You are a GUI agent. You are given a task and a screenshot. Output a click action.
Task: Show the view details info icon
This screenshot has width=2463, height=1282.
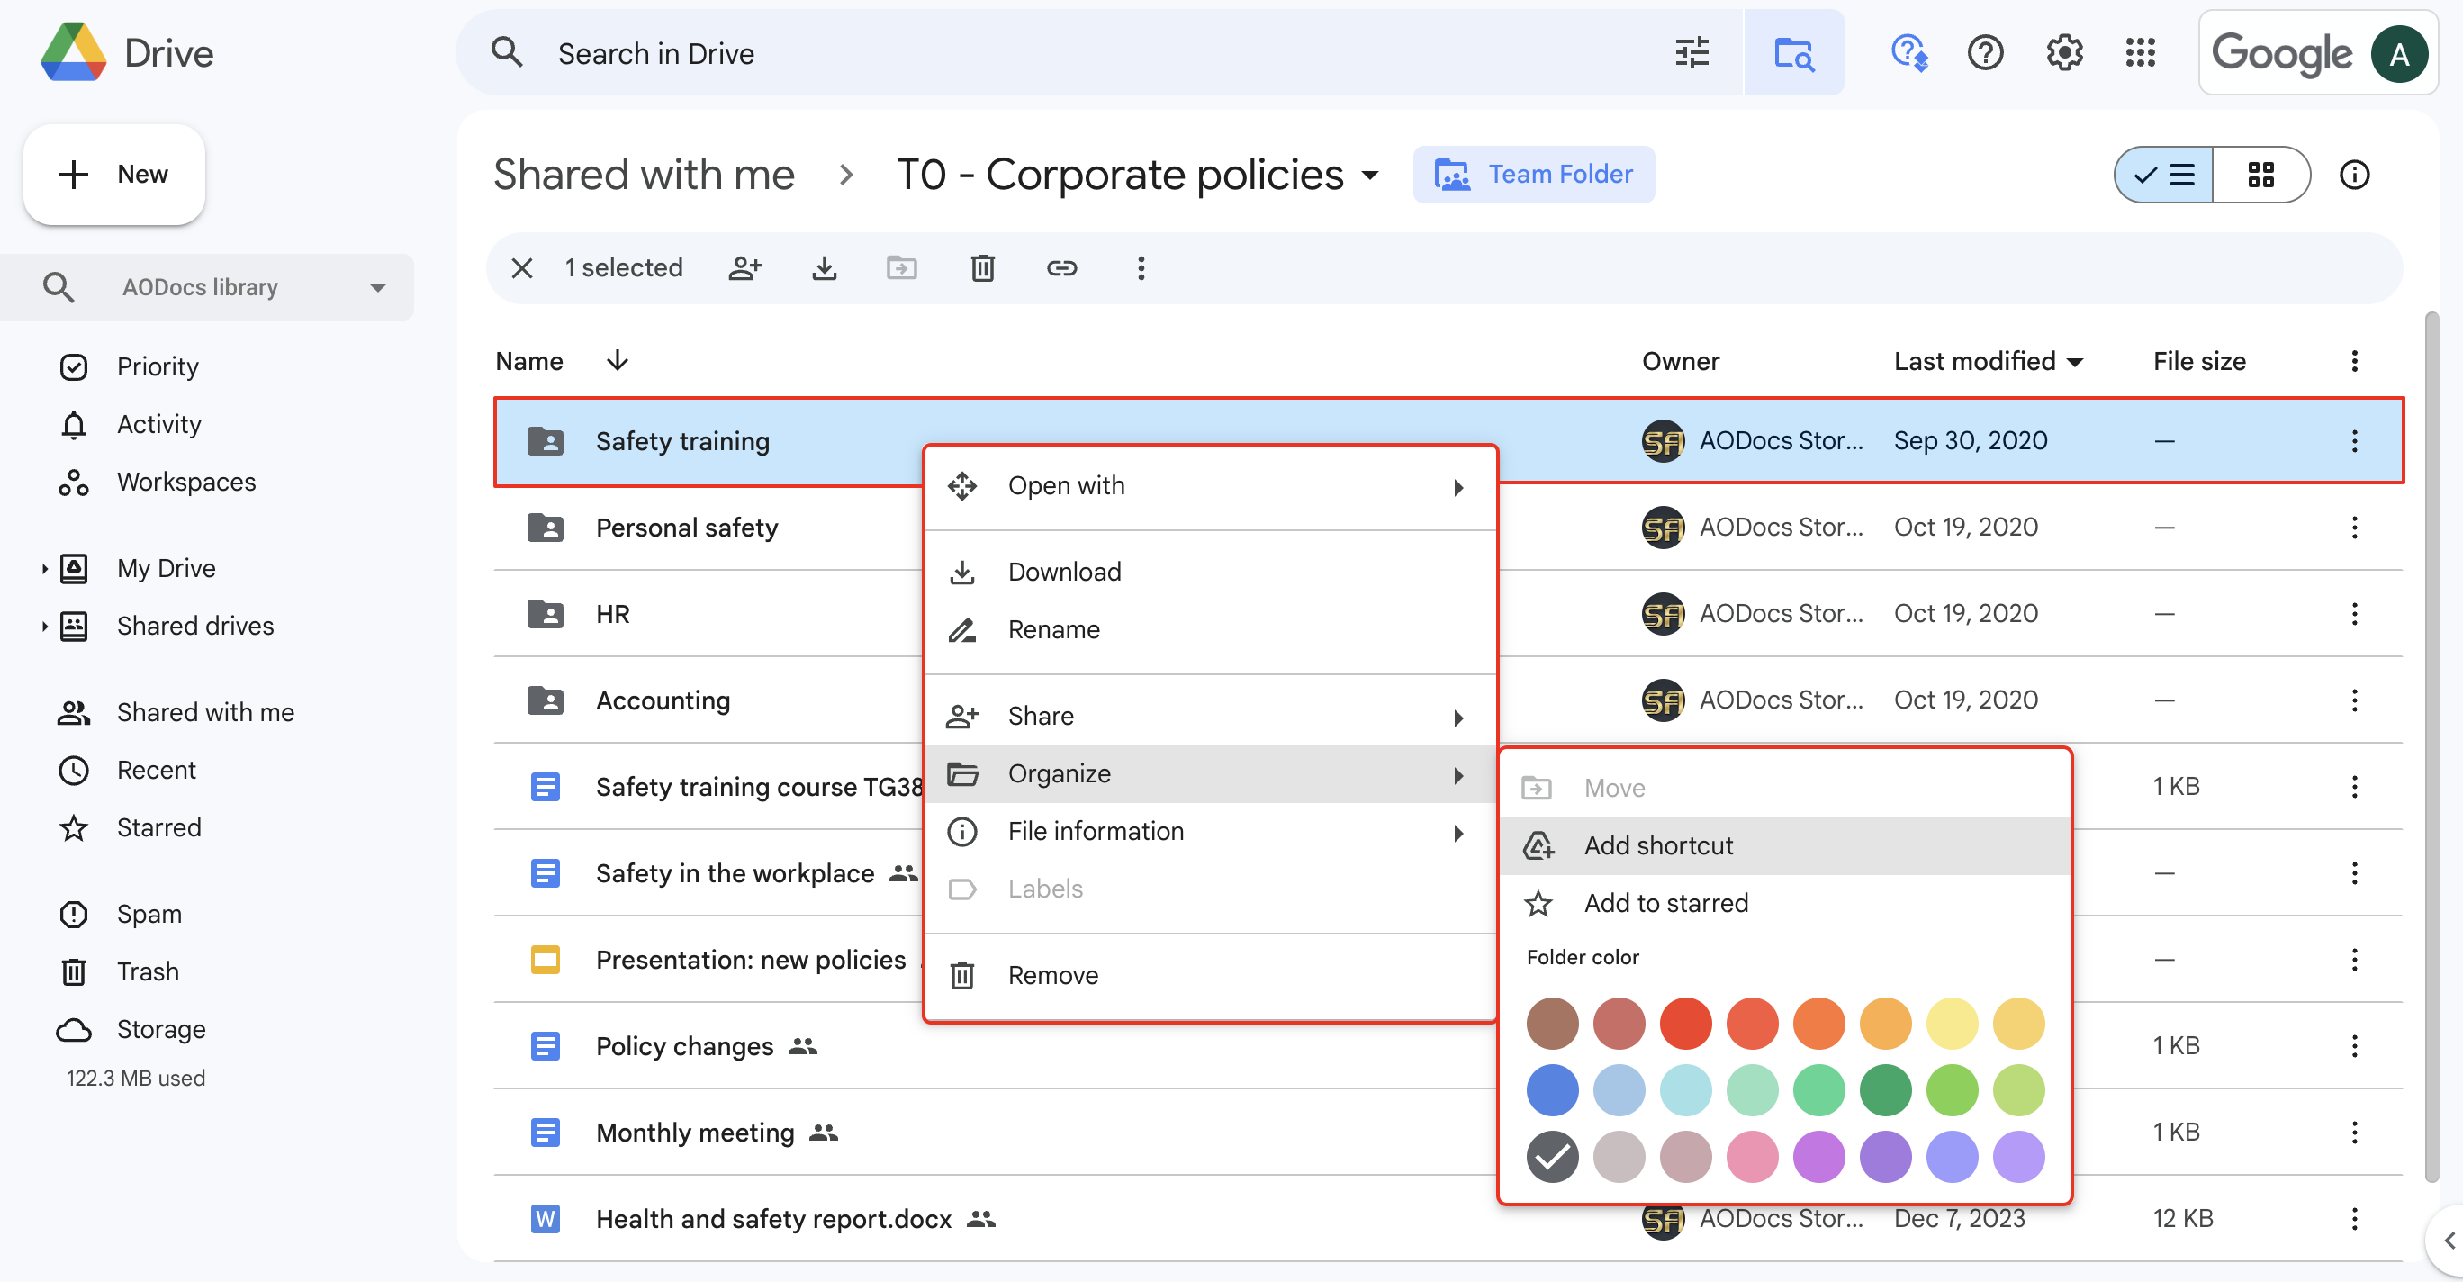pyautogui.click(x=2354, y=174)
